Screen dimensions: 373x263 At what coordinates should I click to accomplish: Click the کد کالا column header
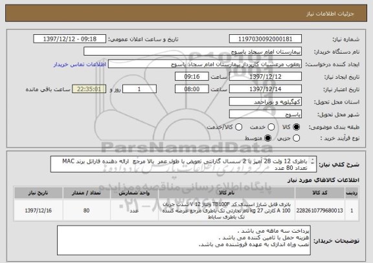(x=320, y=193)
